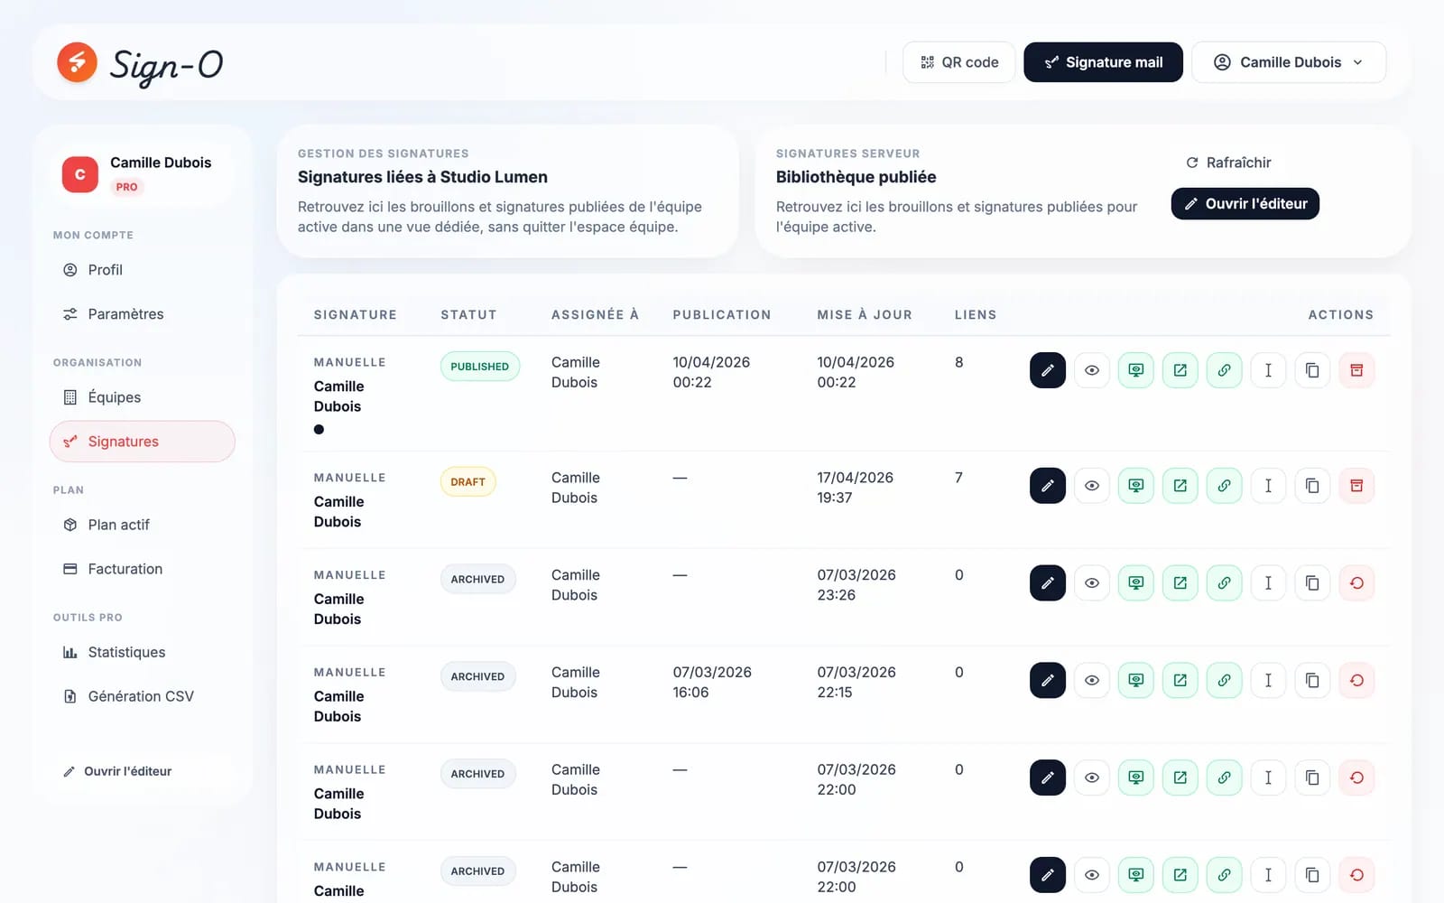The height and width of the screenshot is (903, 1444).
Task: Open Ouvrir l'éditeur link in sidebar
Action: (117, 771)
